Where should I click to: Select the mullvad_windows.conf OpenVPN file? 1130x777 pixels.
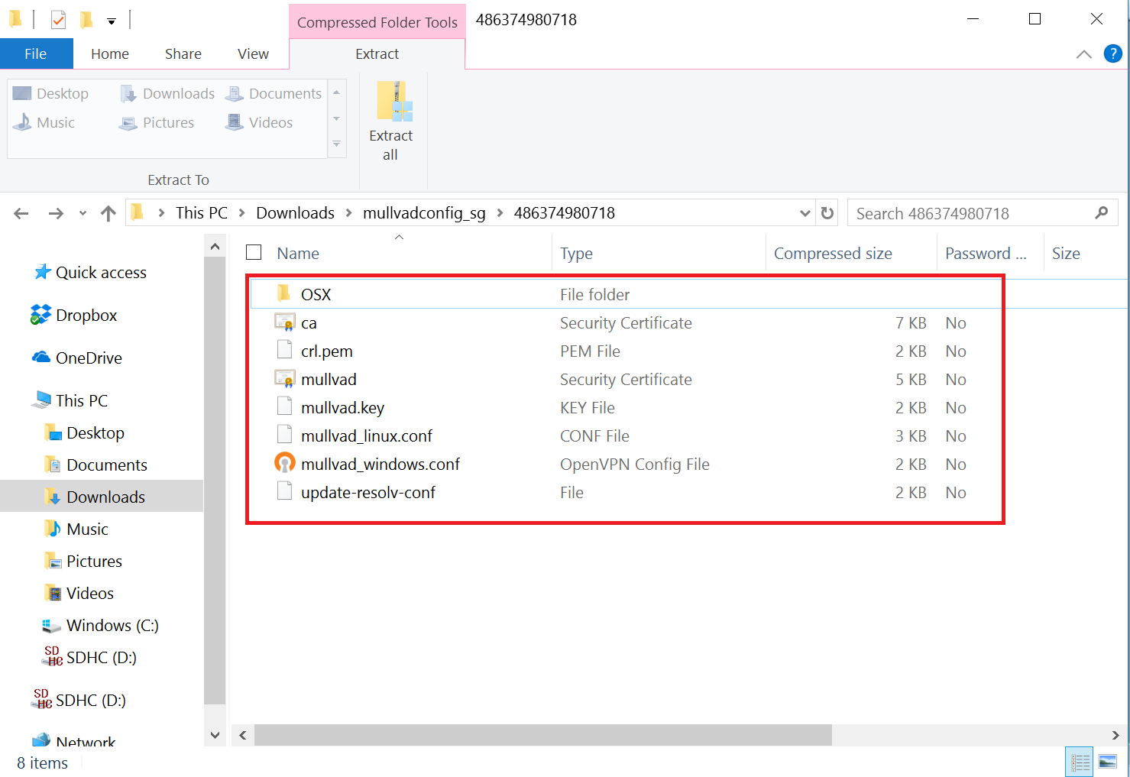point(380,465)
